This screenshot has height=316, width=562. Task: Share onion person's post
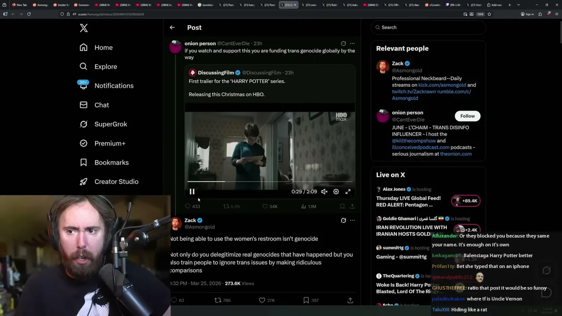click(x=352, y=206)
